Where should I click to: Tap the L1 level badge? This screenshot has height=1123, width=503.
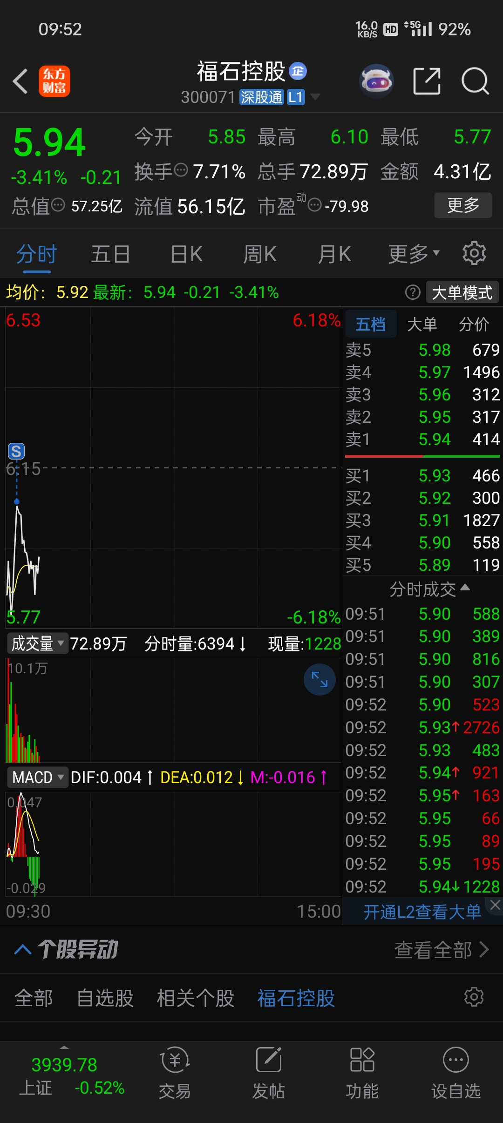tap(296, 97)
